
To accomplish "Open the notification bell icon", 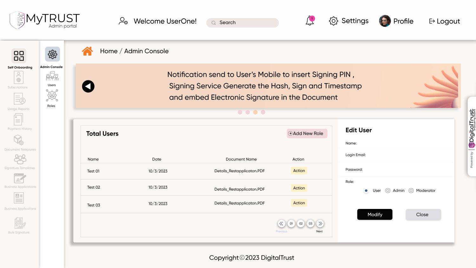I will (310, 21).
